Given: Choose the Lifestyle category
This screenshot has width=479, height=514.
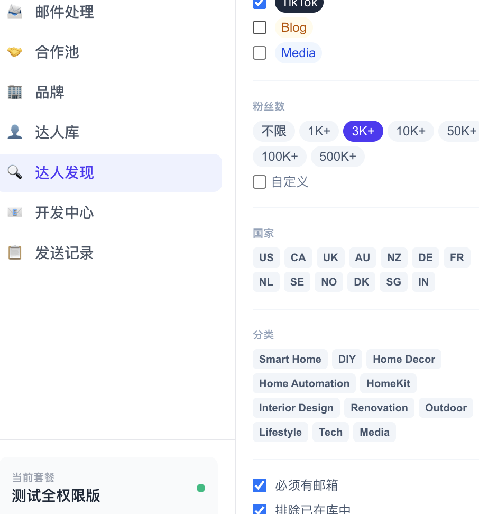Looking at the screenshot, I should coord(280,432).
